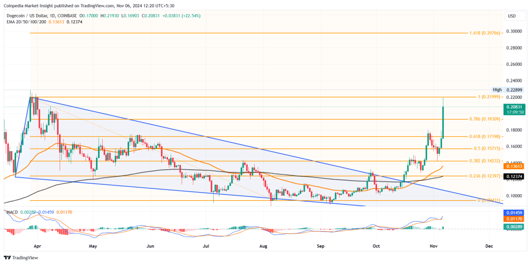Screen dimensions: 531x264
Task: Click the Apr label on time axis
Action: [37, 246]
